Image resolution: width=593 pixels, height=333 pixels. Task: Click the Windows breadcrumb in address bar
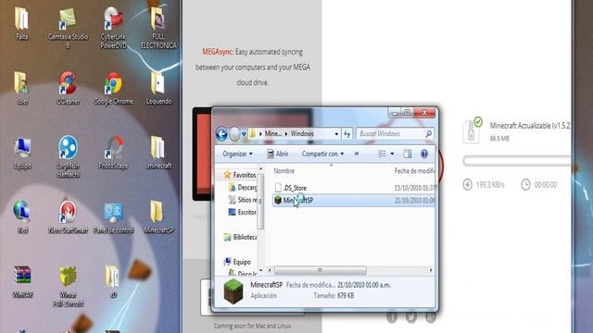coord(302,133)
